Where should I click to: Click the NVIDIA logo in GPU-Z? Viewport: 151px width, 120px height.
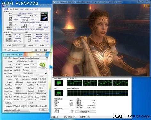(43, 66)
